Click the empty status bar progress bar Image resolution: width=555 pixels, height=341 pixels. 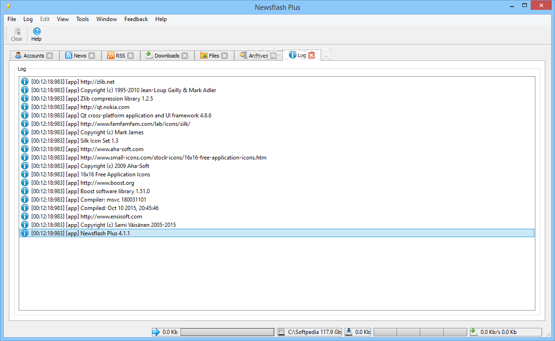[227, 332]
